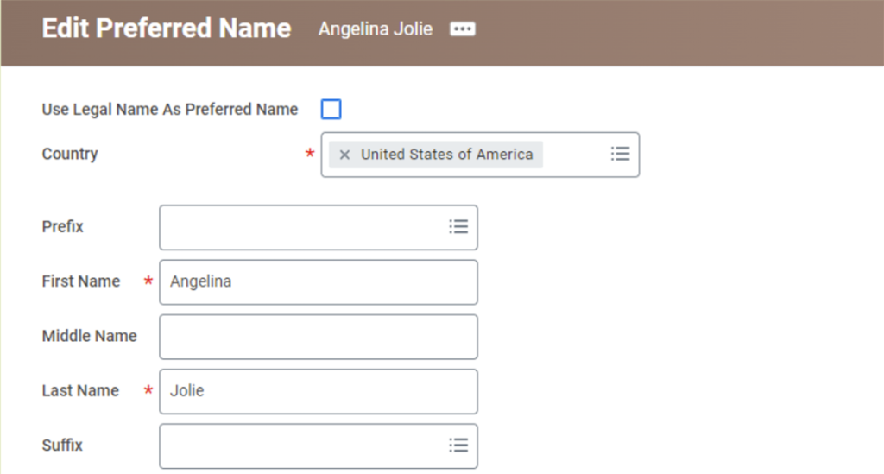Viewport: 884px width, 474px height.
Task: Open related actions ellipsis next to Angelina Jolie
Action: pyautogui.click(x=463, y=28)
